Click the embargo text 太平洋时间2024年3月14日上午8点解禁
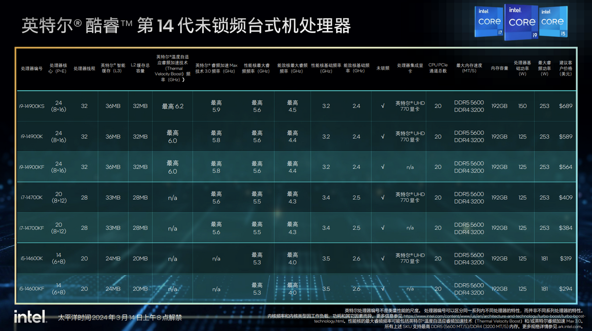Image resolution: width=592 pixels, height=331 pixels. (120, 317)
